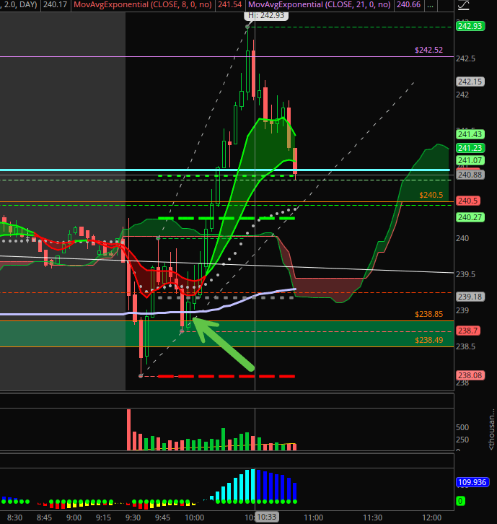Select the $240.5 orange price level label
This screenshot has height=524, width=497.
431,195
